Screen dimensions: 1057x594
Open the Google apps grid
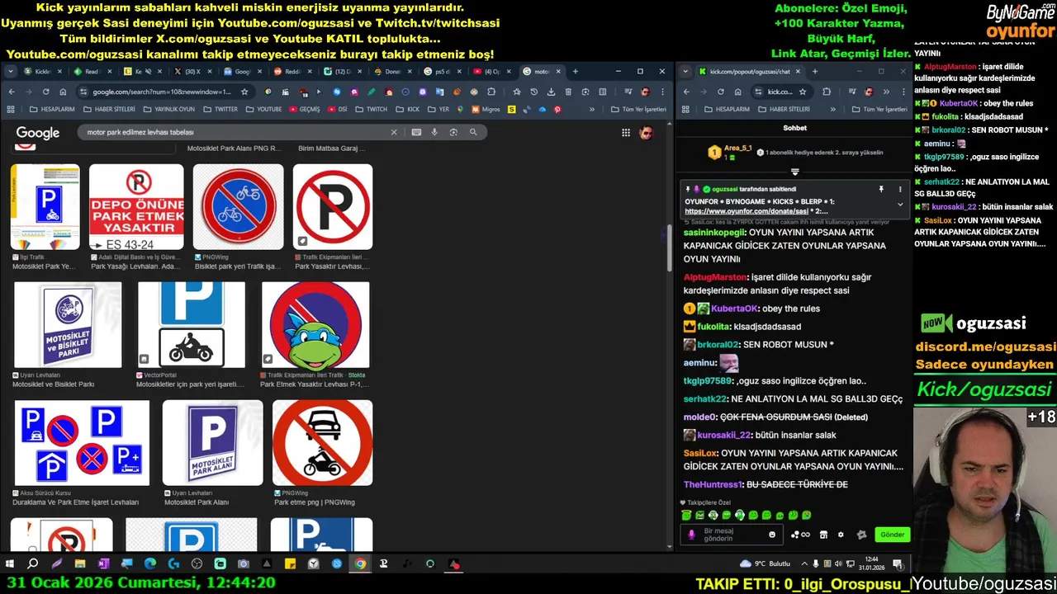pos(626,133)
